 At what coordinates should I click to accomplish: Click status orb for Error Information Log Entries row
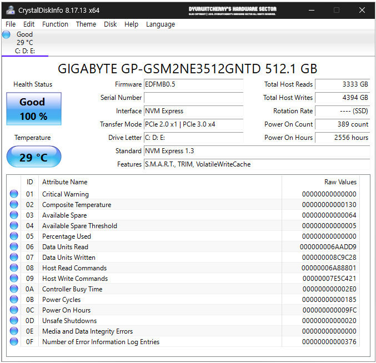click(x=14, y=341)
